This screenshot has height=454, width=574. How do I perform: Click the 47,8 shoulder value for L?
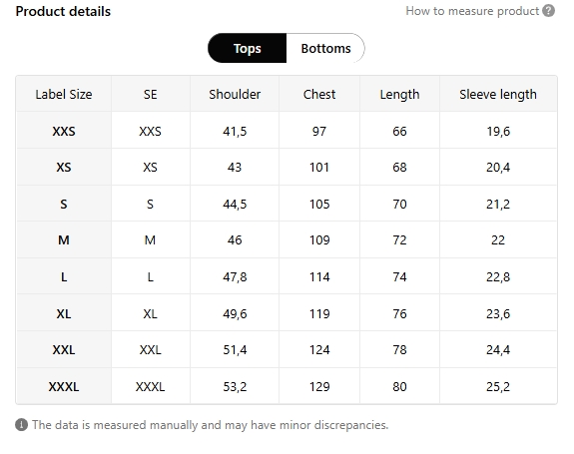click(235, 277)
